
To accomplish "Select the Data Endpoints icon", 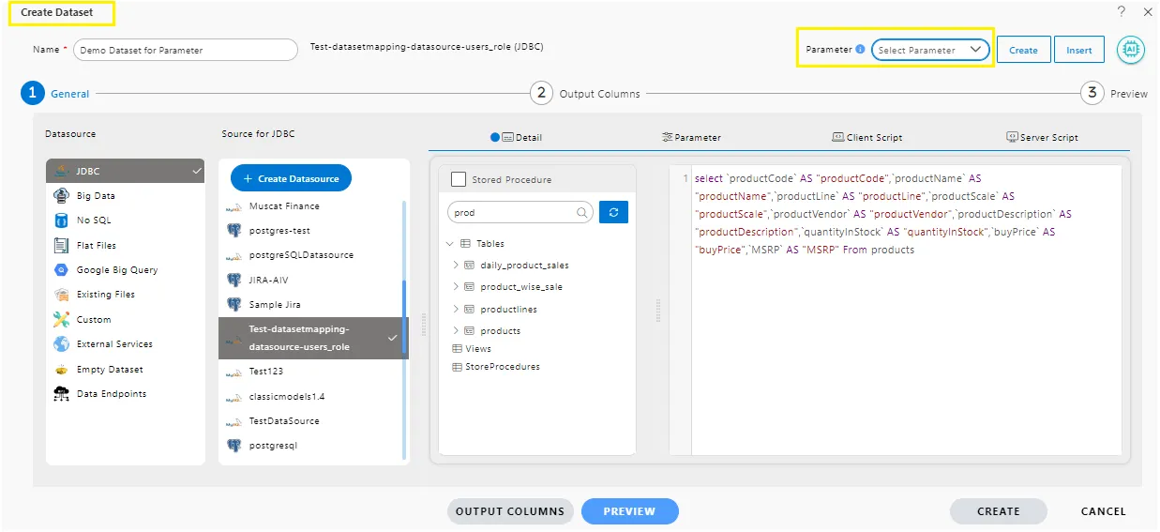I will tap(61, 394).
